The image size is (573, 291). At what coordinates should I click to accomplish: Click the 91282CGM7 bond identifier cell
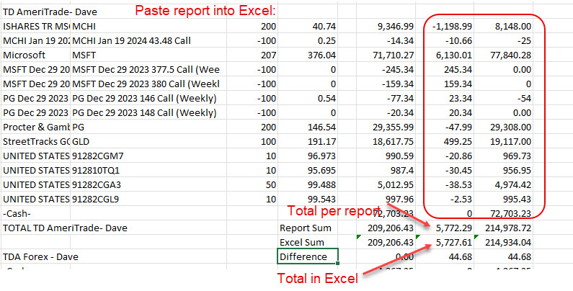coord(148,156)
